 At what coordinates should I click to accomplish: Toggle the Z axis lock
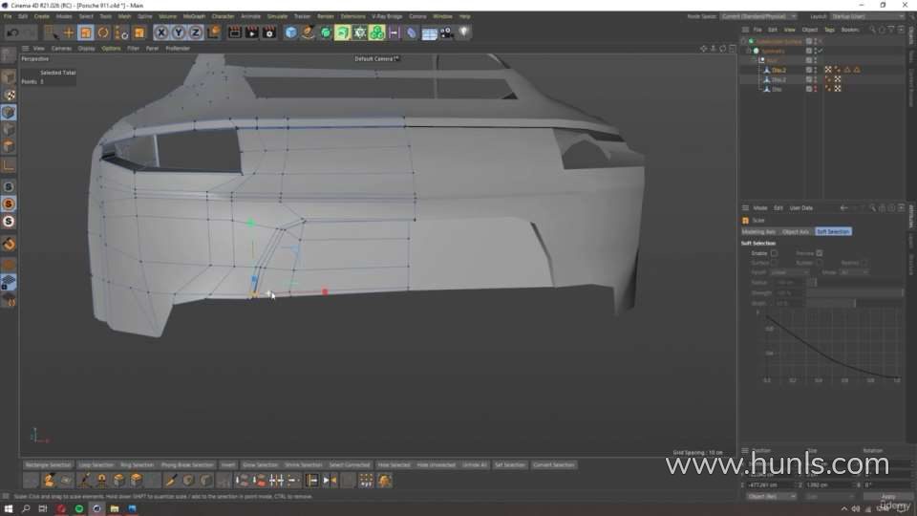tap(196, 32)
